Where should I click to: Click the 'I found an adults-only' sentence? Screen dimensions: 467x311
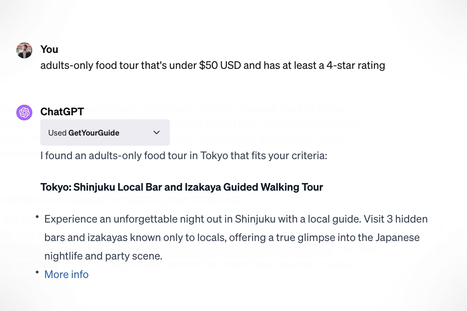tap(184, 156)
